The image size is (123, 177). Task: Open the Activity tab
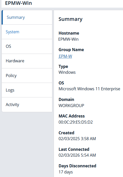(x=27, y=105)
